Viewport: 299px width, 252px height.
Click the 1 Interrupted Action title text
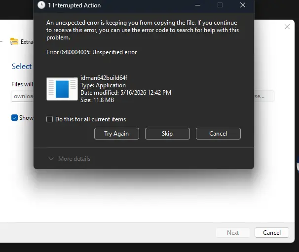(75, 5)
